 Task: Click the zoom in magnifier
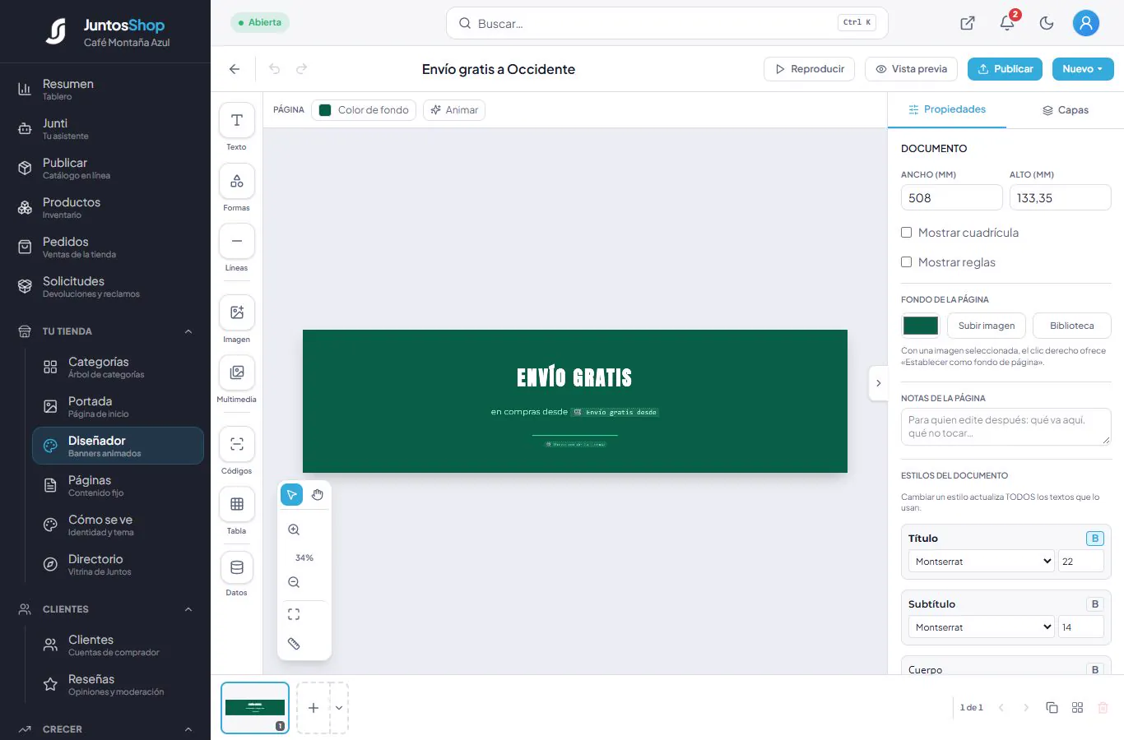click(x=294, y=530)
